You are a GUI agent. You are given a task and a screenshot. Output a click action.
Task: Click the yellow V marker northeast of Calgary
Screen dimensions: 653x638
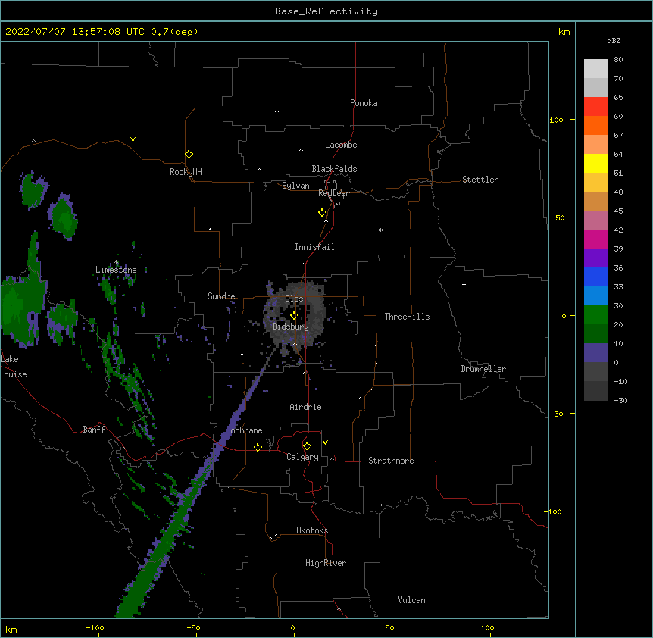[325, 443]
